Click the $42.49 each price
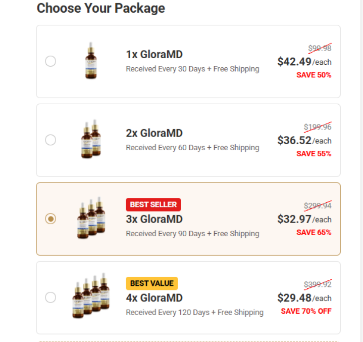This screenshot has width=363, height=342. click(x=304, y=62)
